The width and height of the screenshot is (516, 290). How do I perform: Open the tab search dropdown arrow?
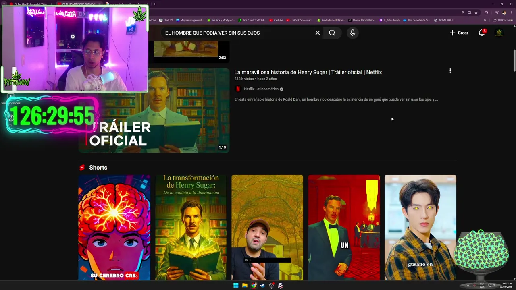[x=4, y=4]
